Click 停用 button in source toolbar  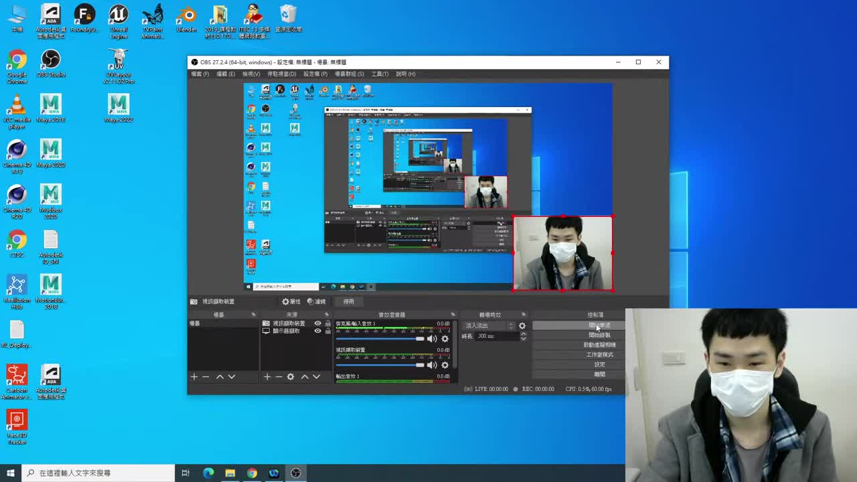tap(348, 301)
